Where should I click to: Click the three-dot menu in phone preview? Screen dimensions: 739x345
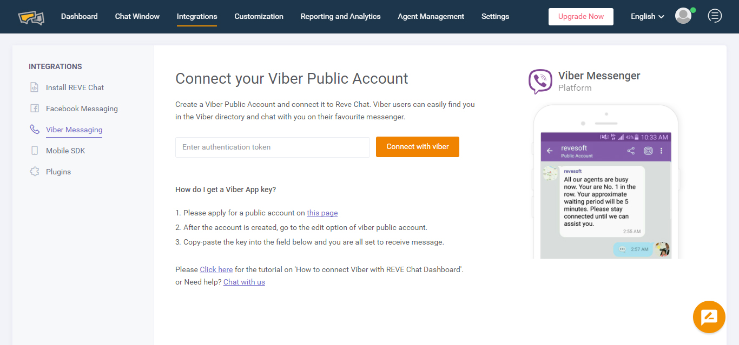point(661,151)
